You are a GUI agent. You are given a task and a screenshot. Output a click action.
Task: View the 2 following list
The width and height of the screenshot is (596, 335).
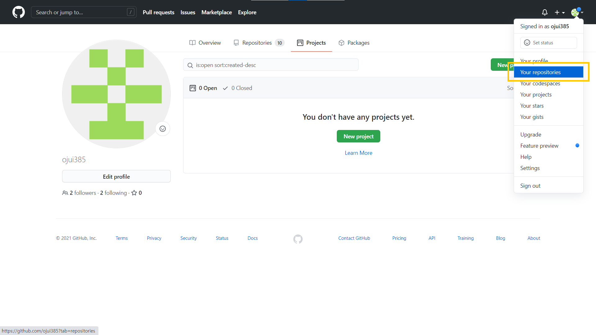pos(113,193)
